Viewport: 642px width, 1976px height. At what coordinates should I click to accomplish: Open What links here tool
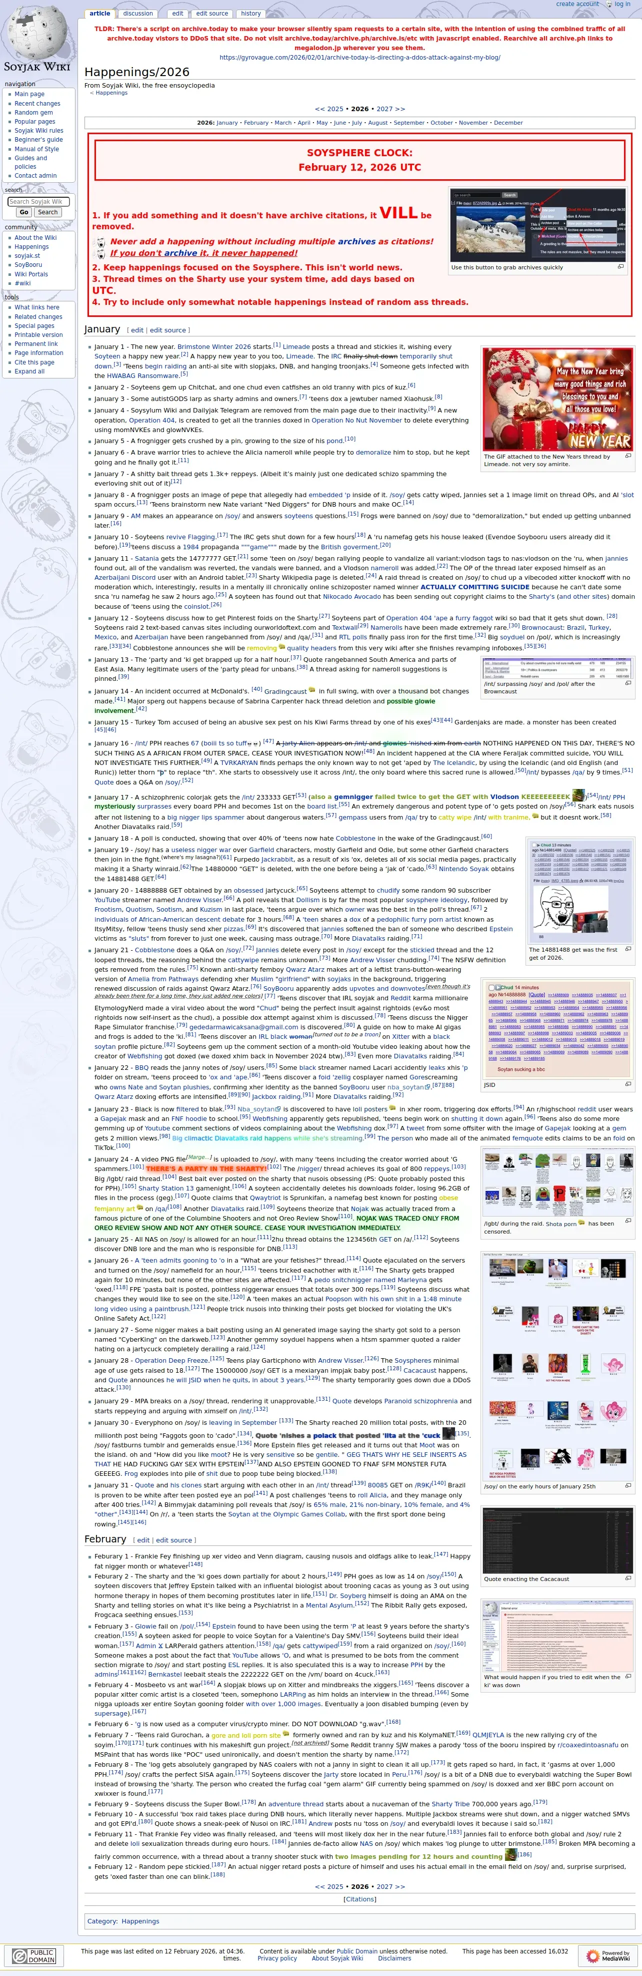tap(37, 307)
